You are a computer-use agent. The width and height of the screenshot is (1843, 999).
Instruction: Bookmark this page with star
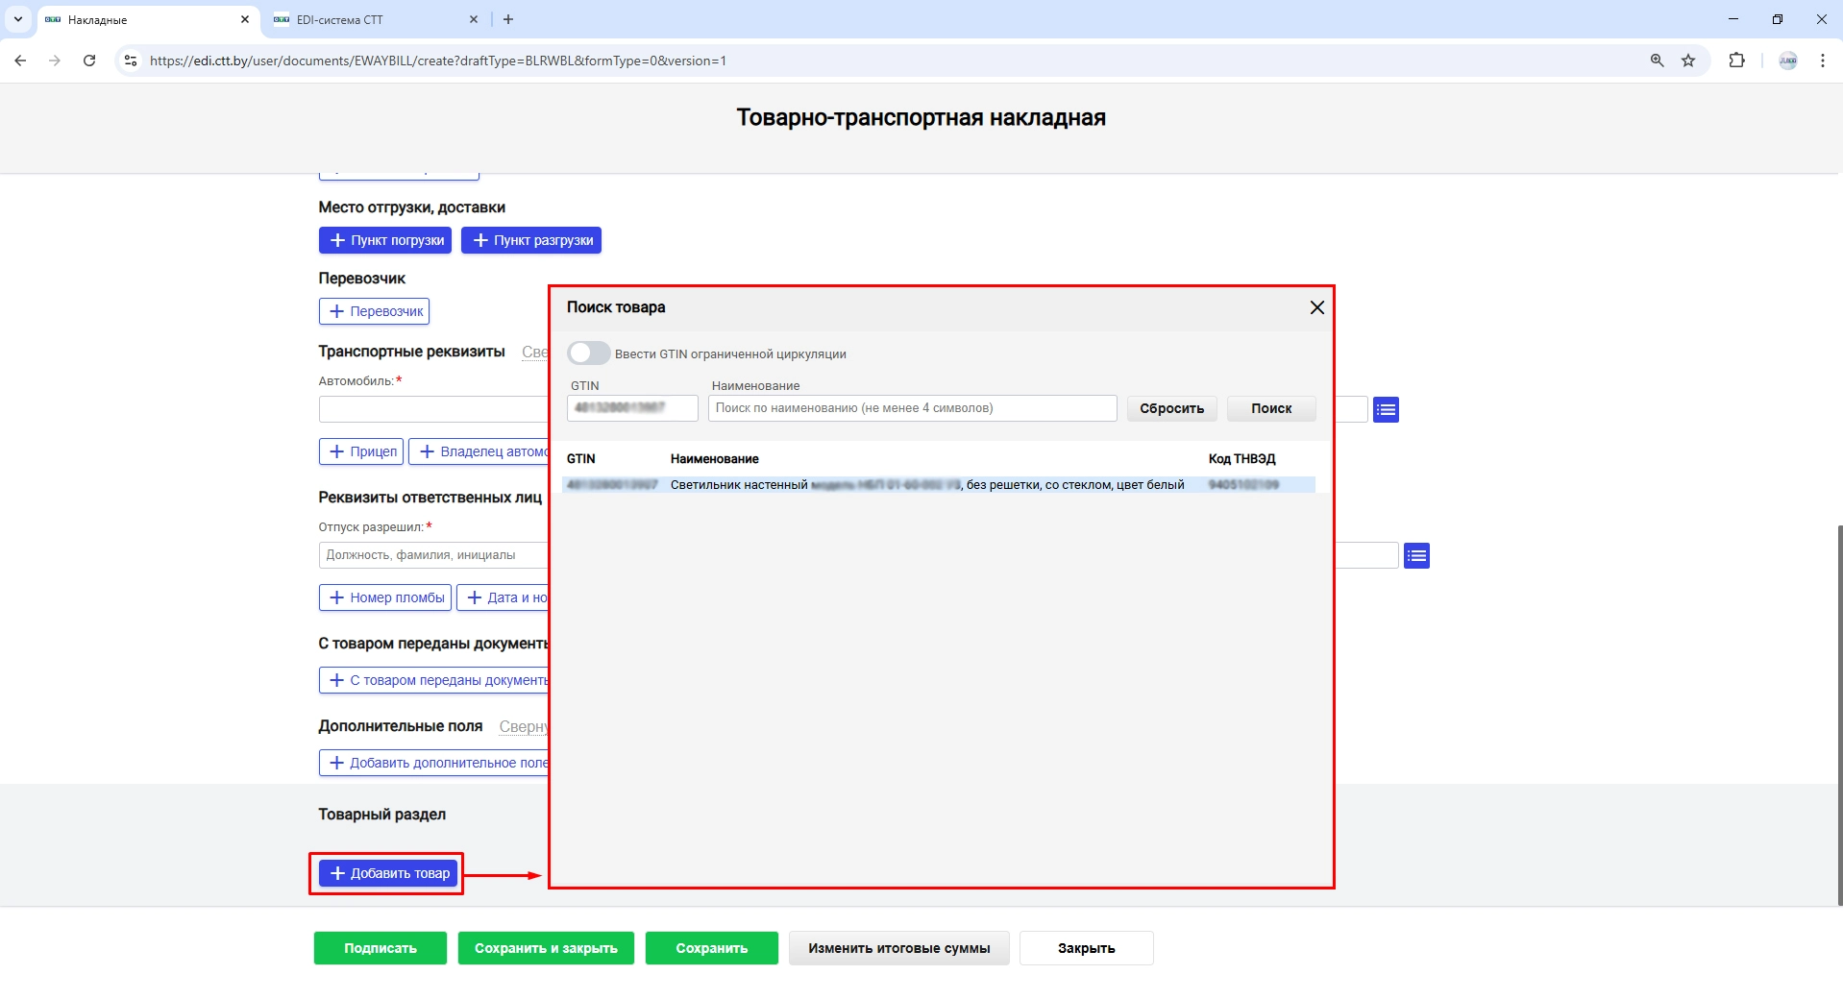1688,61
